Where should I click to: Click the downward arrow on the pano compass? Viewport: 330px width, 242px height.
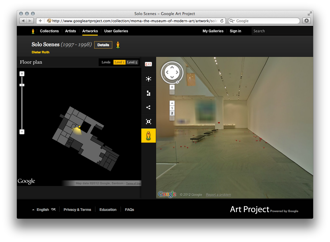[x=172, y=78]
